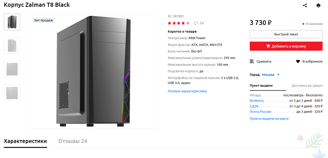Click the compare icon beside Сравнить
This screenshot has width=328, height=158.
[252, 61]
